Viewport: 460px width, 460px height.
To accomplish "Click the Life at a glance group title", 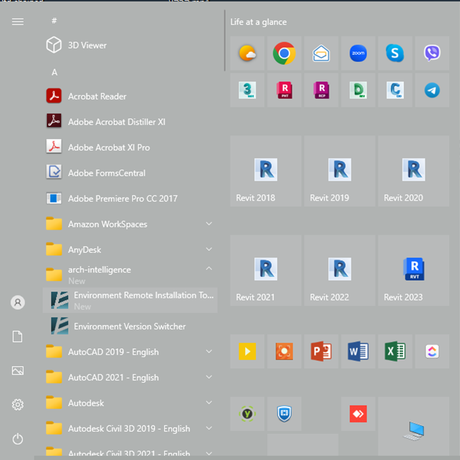I will (258, 22).
